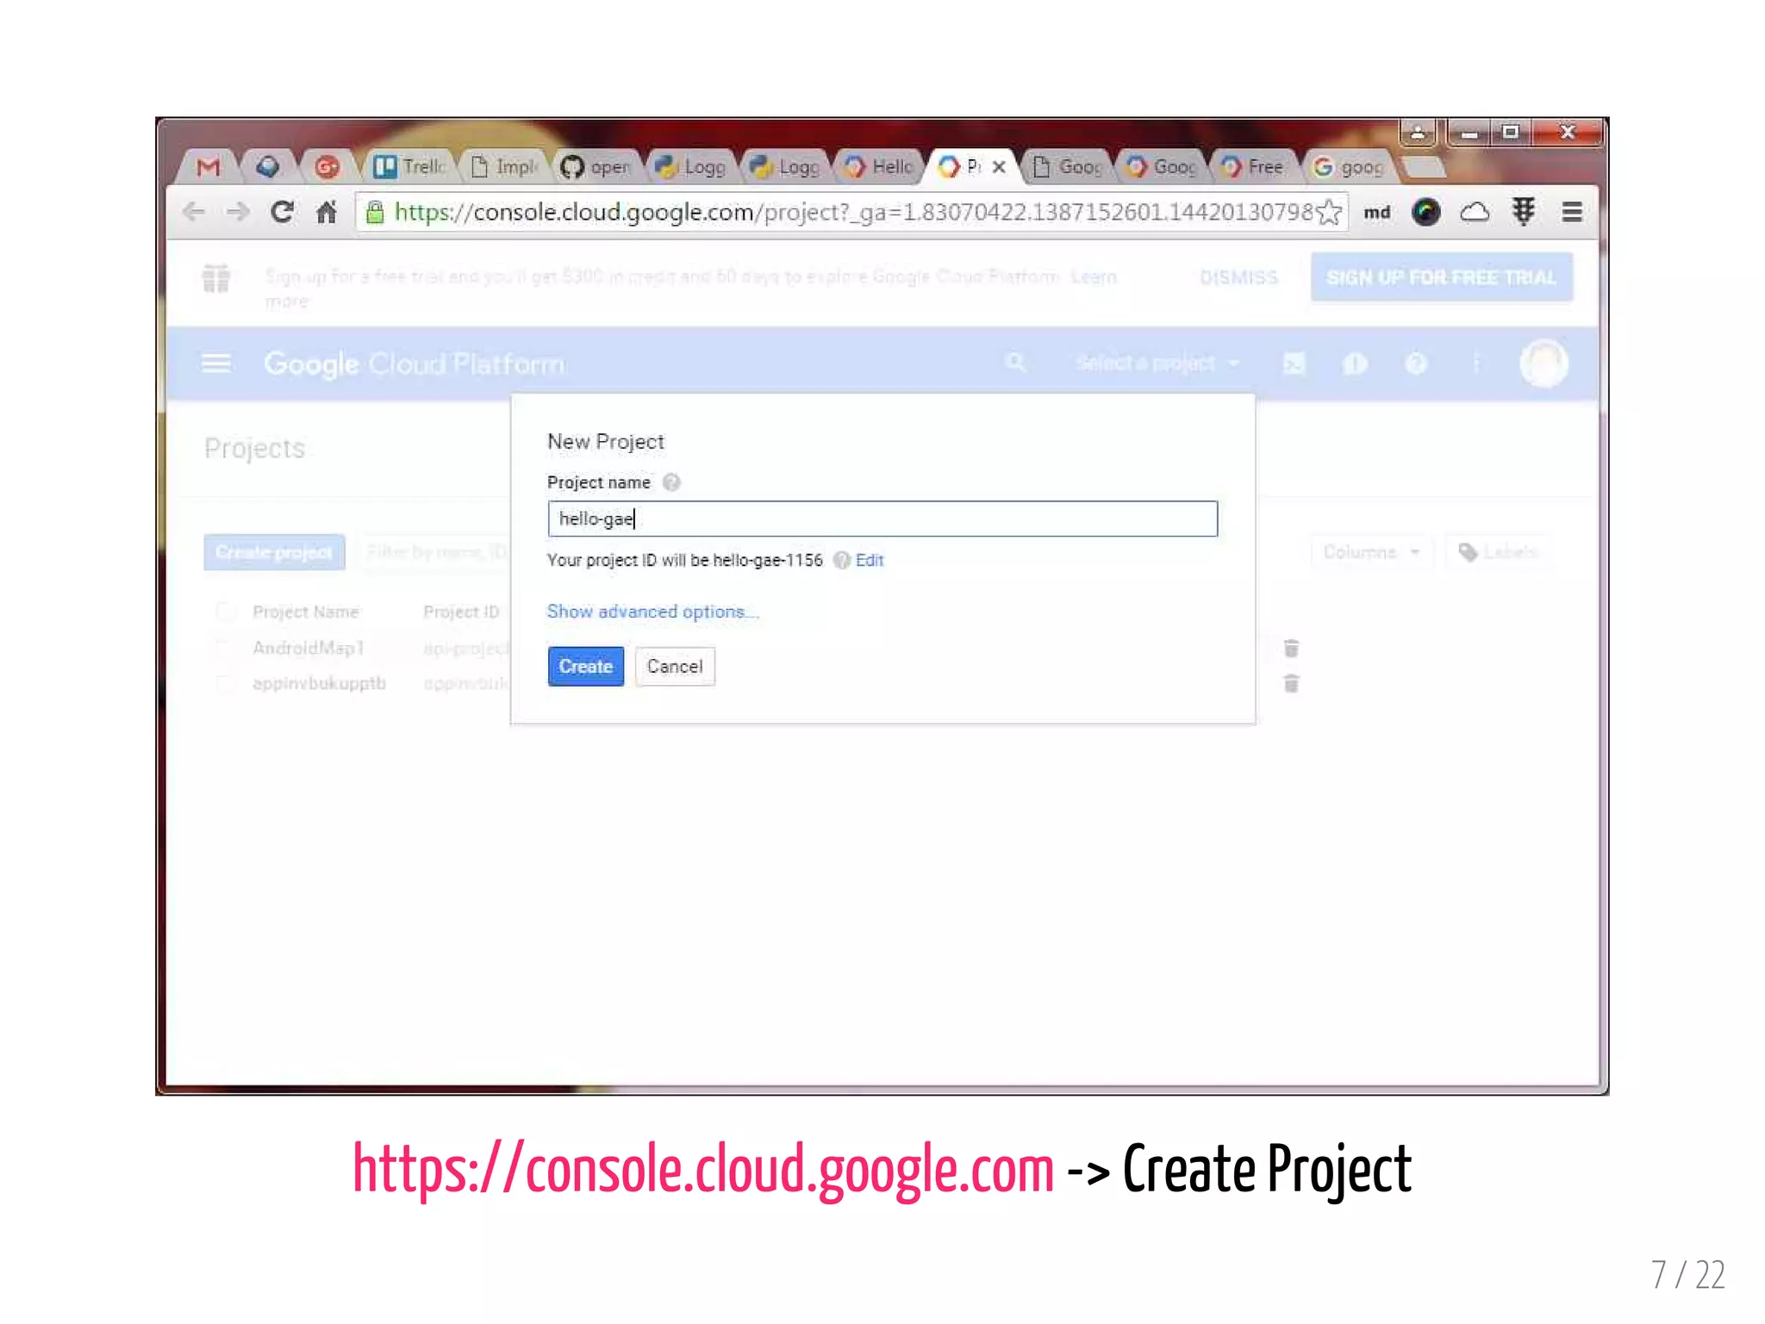Open the Select a project dropdown
The height and width of the screenshot is (1324, 1765).
[x=1157, y=364]
